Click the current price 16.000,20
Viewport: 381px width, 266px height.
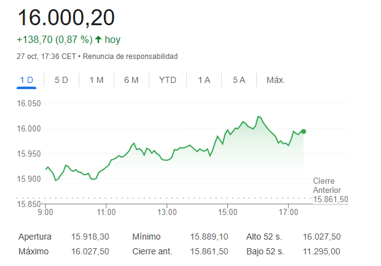pyautogui.click(x=66, y=18)
